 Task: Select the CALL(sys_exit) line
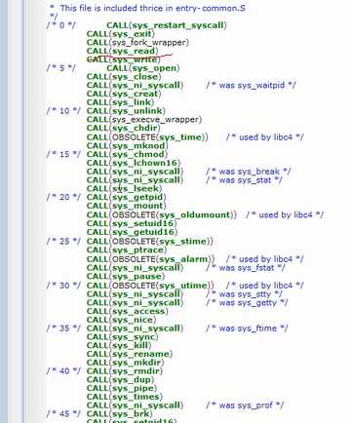pos(121,34)
